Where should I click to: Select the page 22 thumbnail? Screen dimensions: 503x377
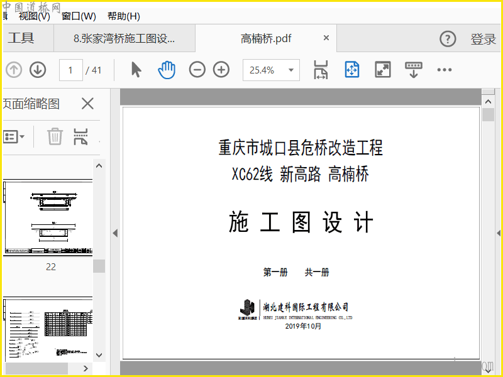48,217
